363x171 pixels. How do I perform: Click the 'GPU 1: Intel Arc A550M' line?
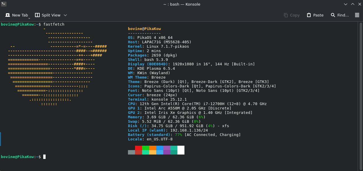180,108
